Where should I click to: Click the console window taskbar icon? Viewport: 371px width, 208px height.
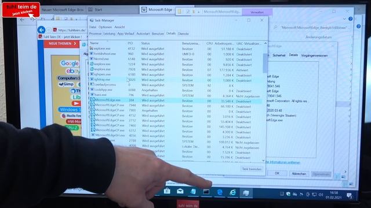206,192
